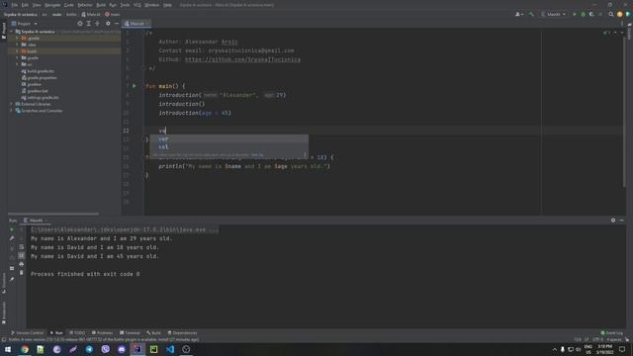Viewport: 633px width, 356px height.
Task: Toggle Bookmarks tool window stripe button
Action: [x=4, y=312]
